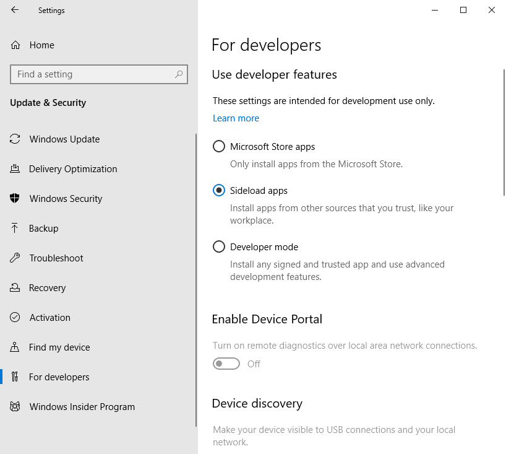Go to the Home page in sidebar
The width and height of the screenshot is (506, 454).
coord(41,45)
